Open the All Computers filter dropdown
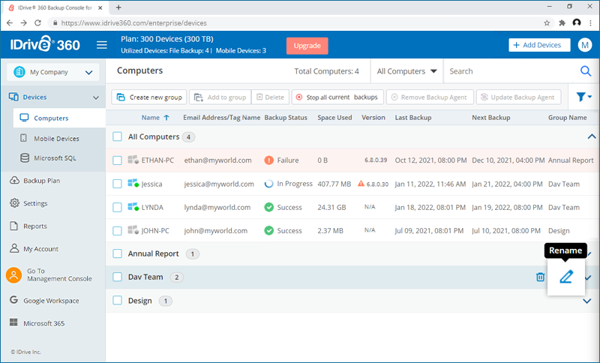Screen dimensions: 600x363 [406, 71]
